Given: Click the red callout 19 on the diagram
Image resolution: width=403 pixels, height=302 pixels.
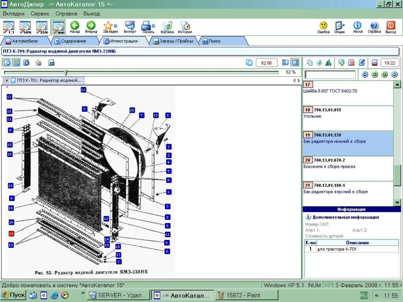Looking at the screenshot, I should 11,234.
